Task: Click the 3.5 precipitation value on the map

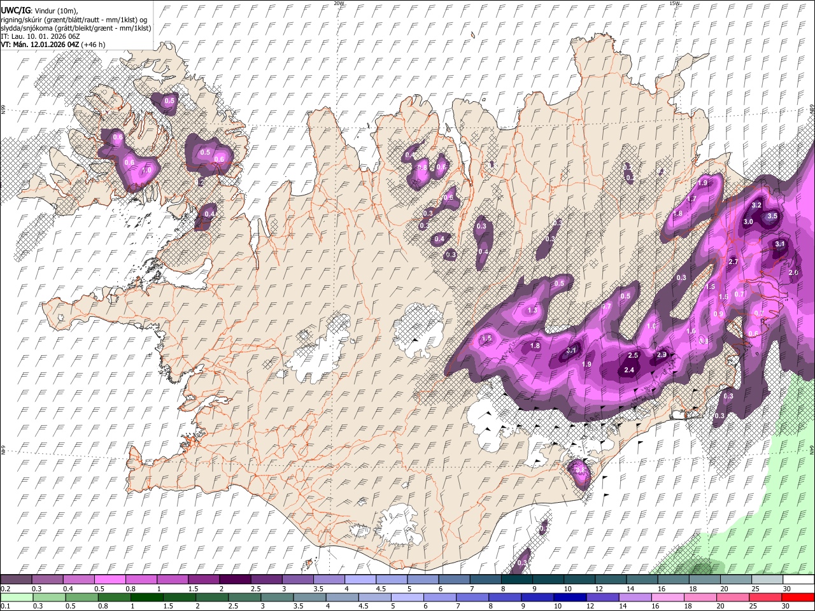Action: pyautogui.click(x=772, y=216)
